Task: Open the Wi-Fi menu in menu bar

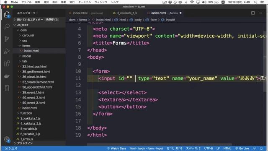Action: click(x=192, y=2)
